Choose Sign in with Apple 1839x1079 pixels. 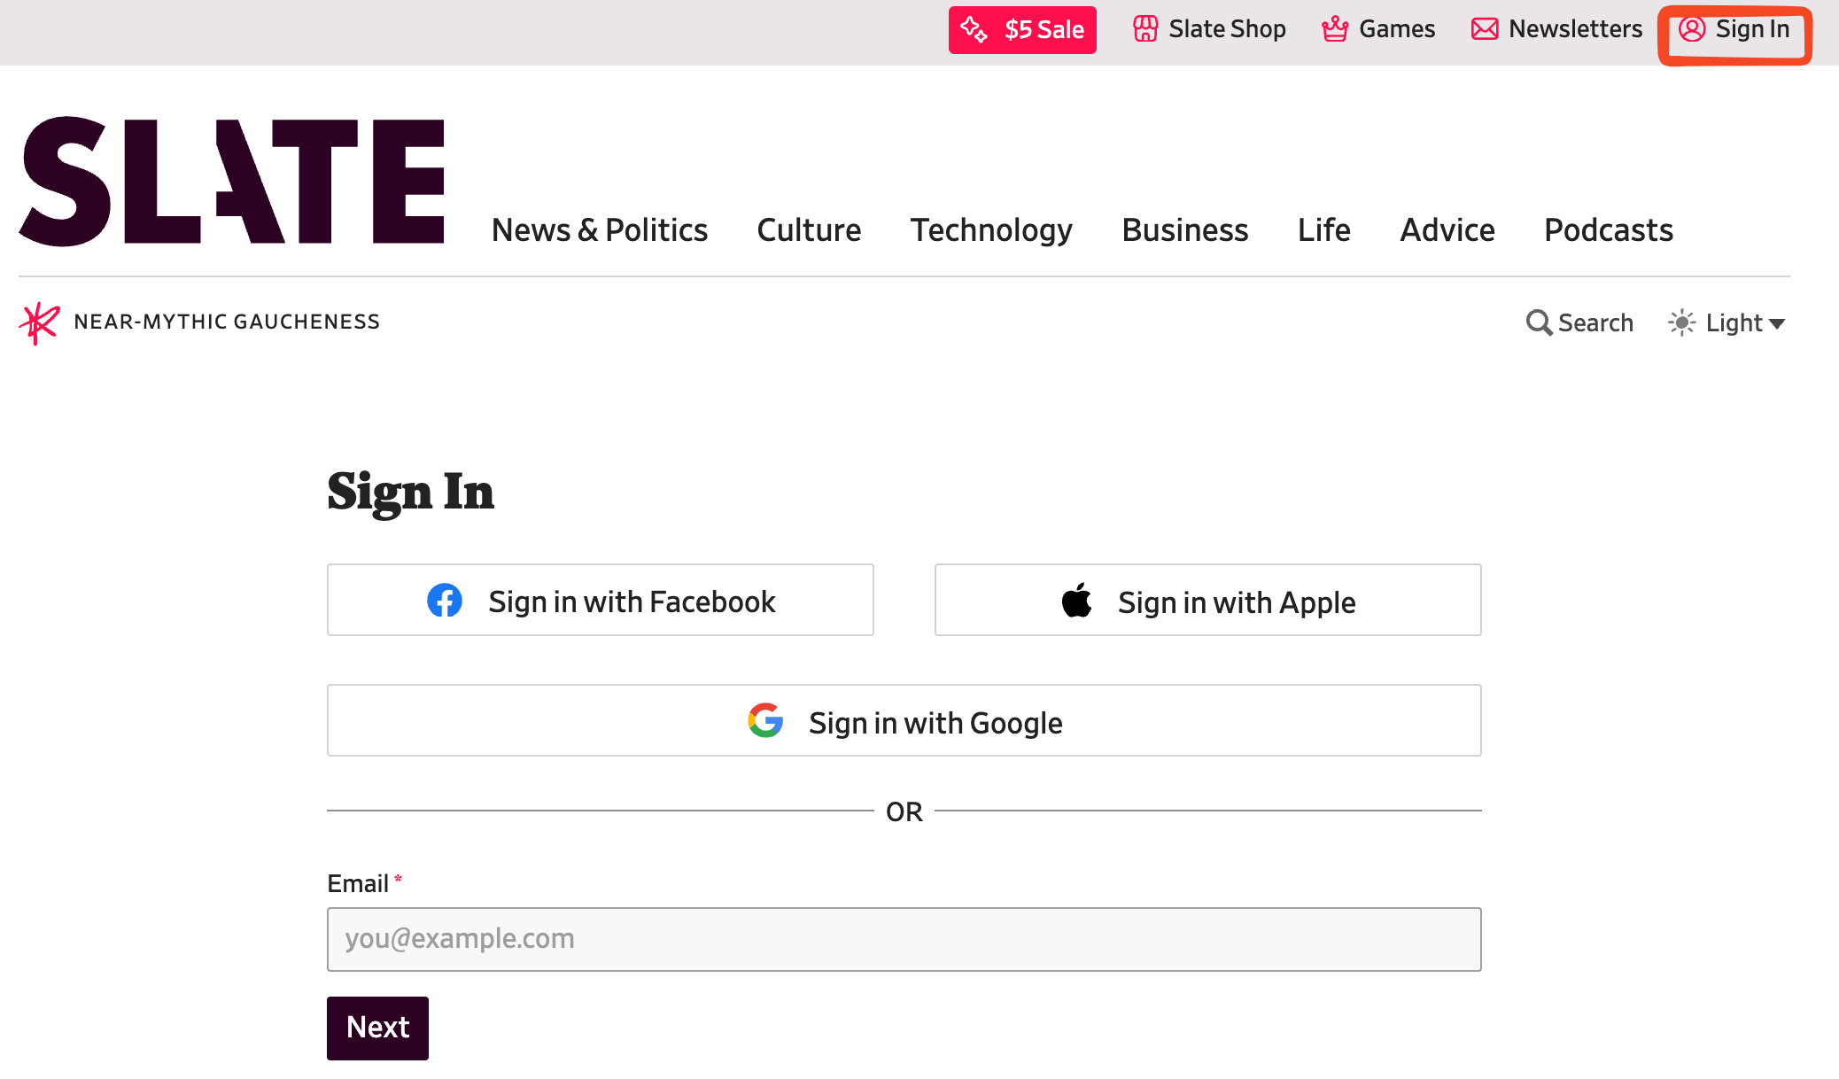[x=1208, y=600]
